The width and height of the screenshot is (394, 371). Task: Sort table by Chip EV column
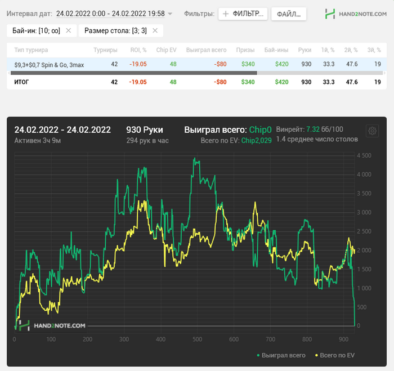[x=166, y=50]
